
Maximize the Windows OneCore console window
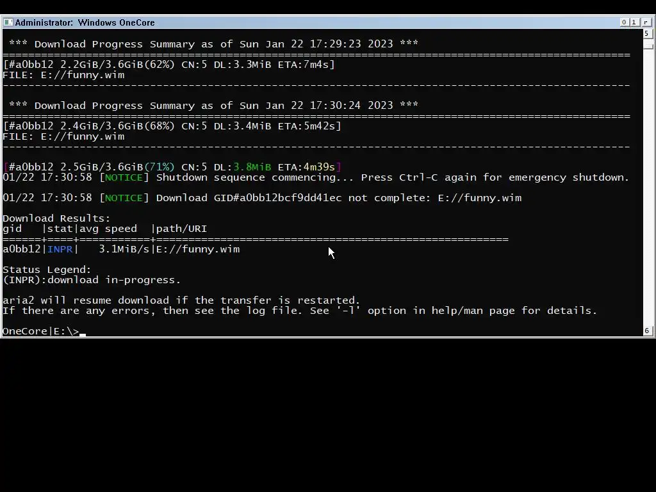(634, 22)
